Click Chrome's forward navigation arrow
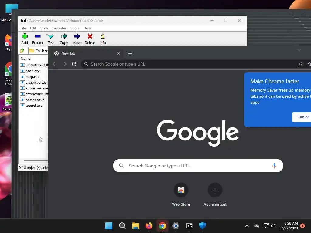This screenshot has width=311, height=233. pyautogui.click(x=64, y=64)
